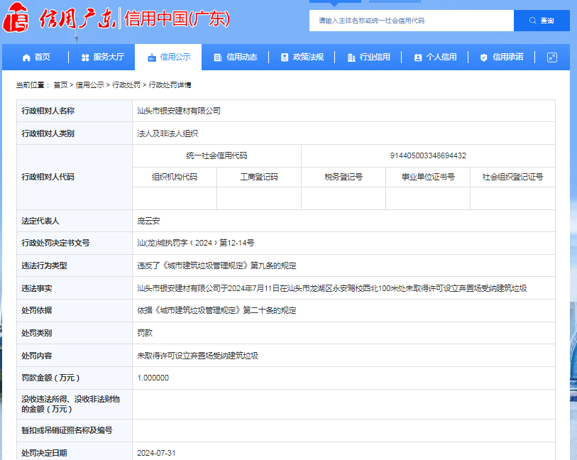The height and width of the screenshot is (460, 577).
Task: Click 信用公示 in the breadcrumb
Action: pos(90,85)
